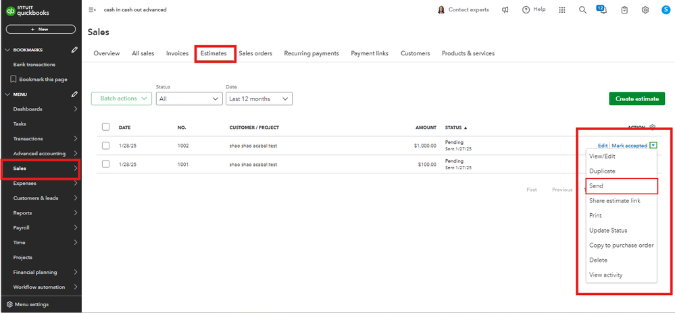Click the QuickBooks logo
Viewport: 675px width, 313px height.
tap(28, 10)
